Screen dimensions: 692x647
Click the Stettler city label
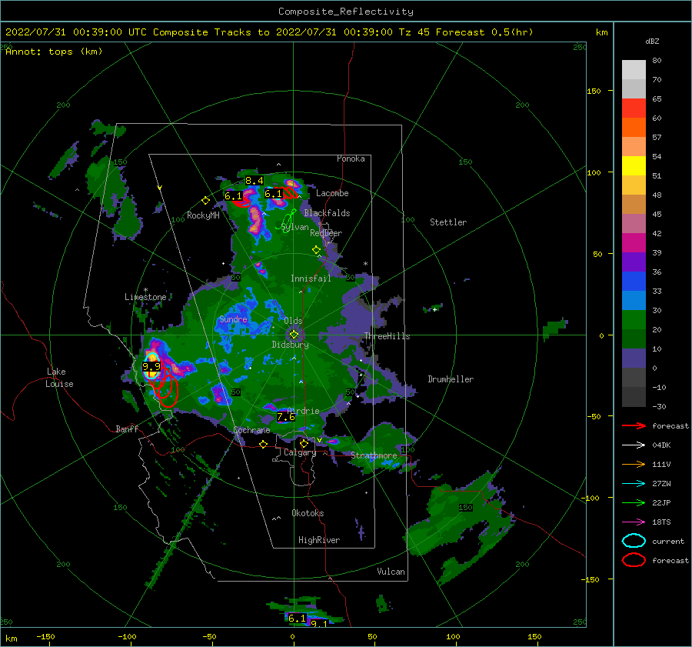(448, 222)
